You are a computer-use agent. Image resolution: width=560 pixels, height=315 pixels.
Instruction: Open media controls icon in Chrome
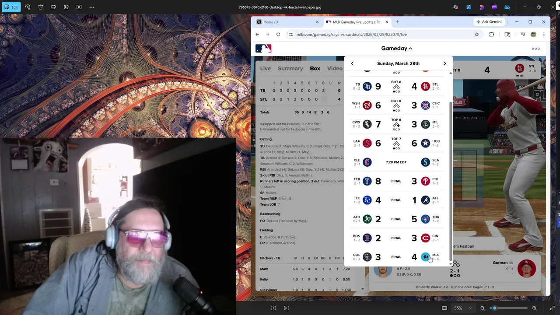[523, 35]
